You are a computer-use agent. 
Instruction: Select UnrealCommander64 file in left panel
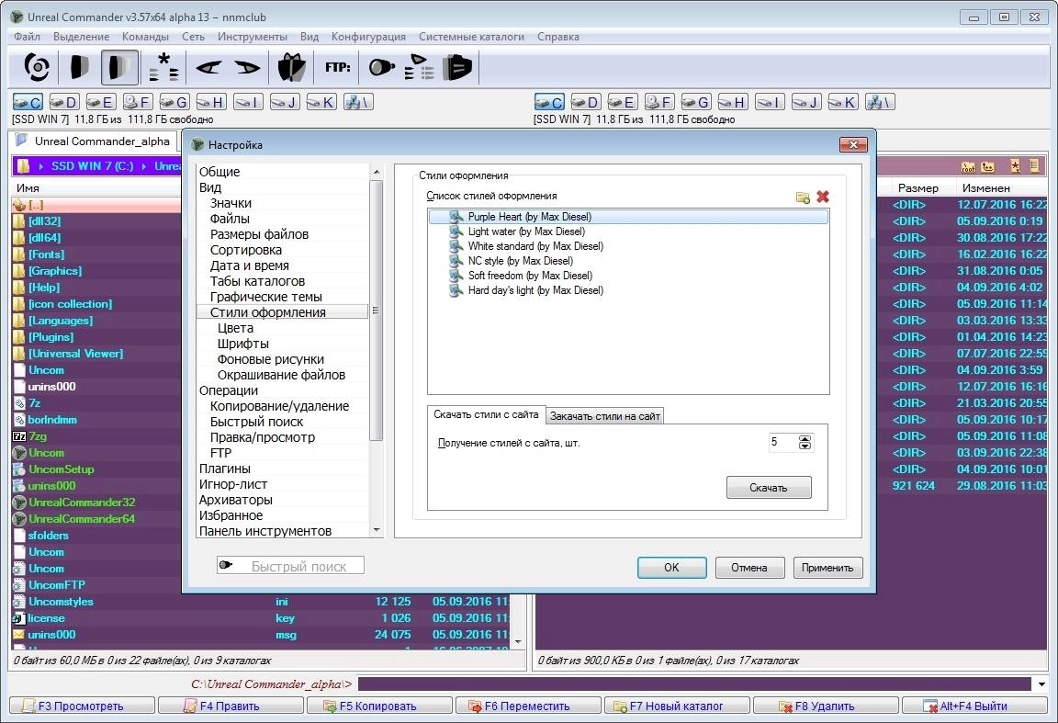coord(82,519)
